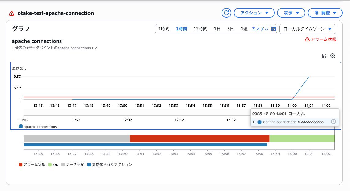Click the magnifier zoom-out icon
Viewport: 350px width, 191px height.
click(333, 56)
